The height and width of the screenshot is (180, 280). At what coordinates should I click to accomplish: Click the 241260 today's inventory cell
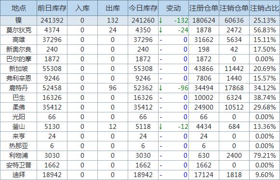[x=143, y=20]
